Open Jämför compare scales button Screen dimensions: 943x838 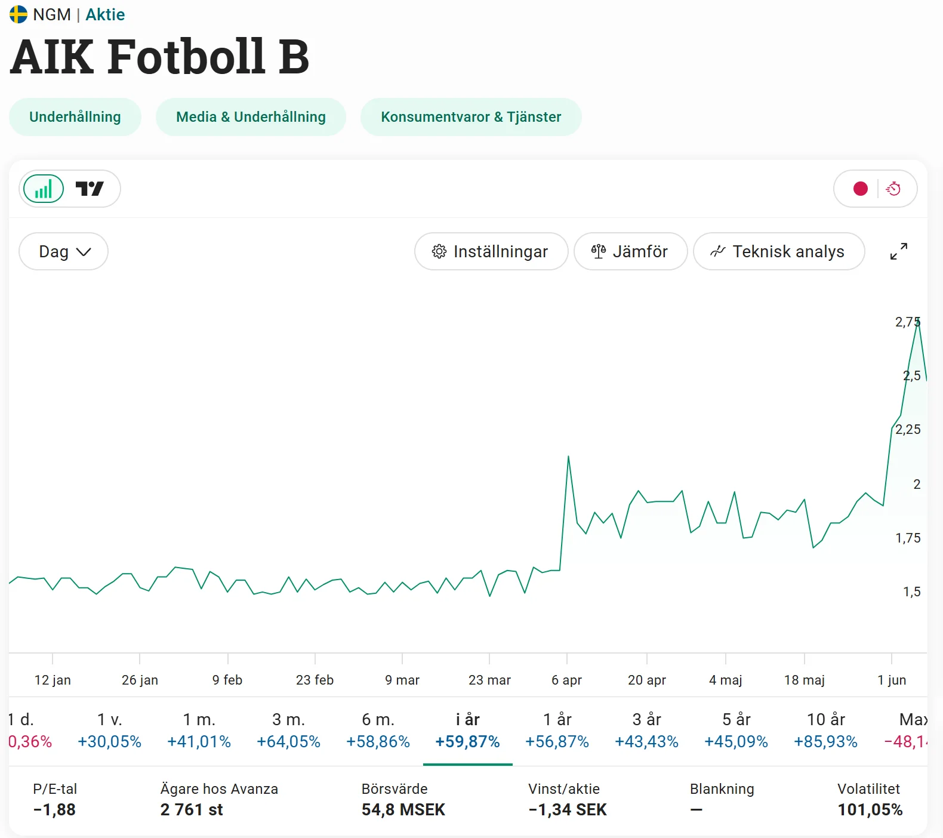coord(630,251)
